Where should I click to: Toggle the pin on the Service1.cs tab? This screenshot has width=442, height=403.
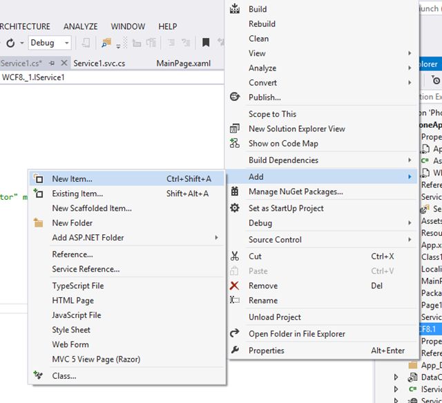52,63
